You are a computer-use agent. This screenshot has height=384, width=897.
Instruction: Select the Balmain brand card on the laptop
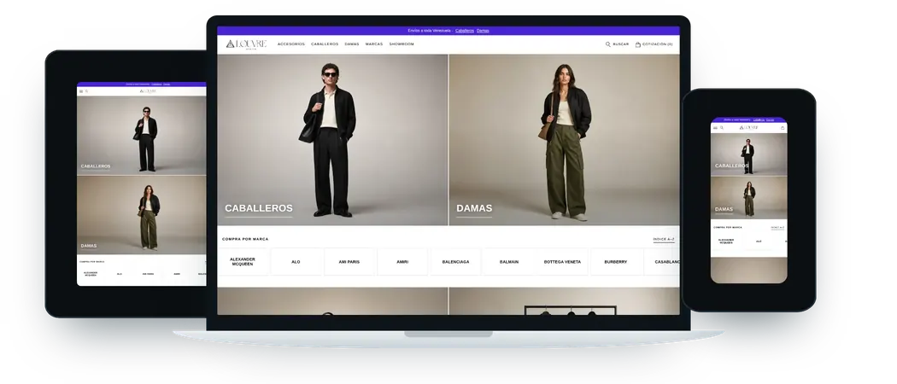pos(508,262)
